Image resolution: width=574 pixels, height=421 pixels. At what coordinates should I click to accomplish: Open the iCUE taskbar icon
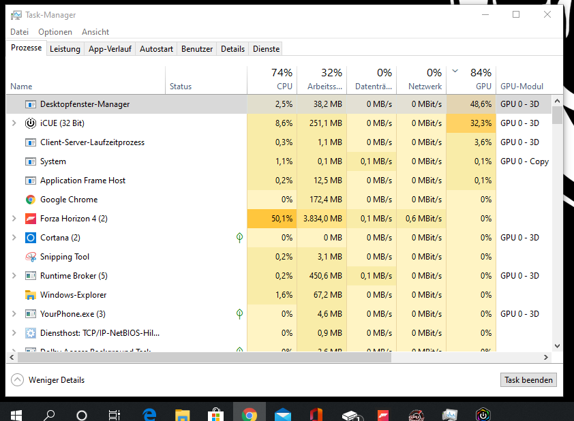click(x=483, y=415)
